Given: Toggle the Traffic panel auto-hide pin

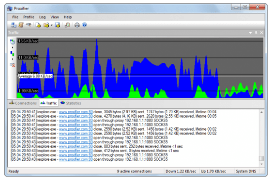Looking at the screenshot, I should coord(256,33).
